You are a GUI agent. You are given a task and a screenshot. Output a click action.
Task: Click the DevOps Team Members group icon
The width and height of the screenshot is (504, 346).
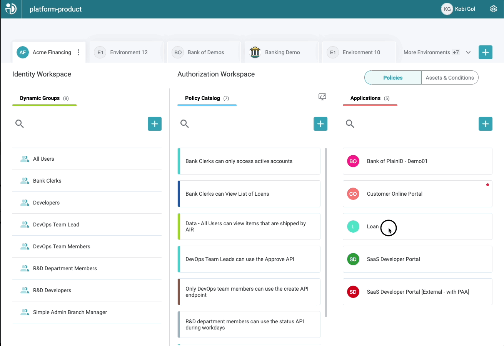[x=25, y=246]
